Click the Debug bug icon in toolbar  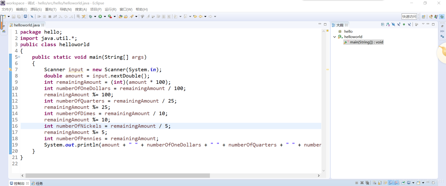point(91,17)
